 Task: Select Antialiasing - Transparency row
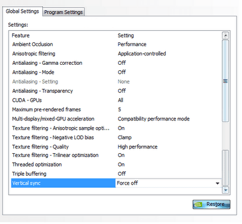[116, 91]
